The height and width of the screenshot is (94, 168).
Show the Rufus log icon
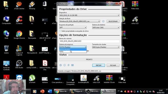coord(72,65)
